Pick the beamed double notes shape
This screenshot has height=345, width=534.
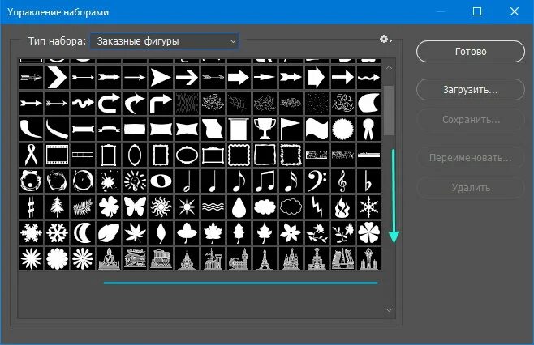(x=265, y=181)
